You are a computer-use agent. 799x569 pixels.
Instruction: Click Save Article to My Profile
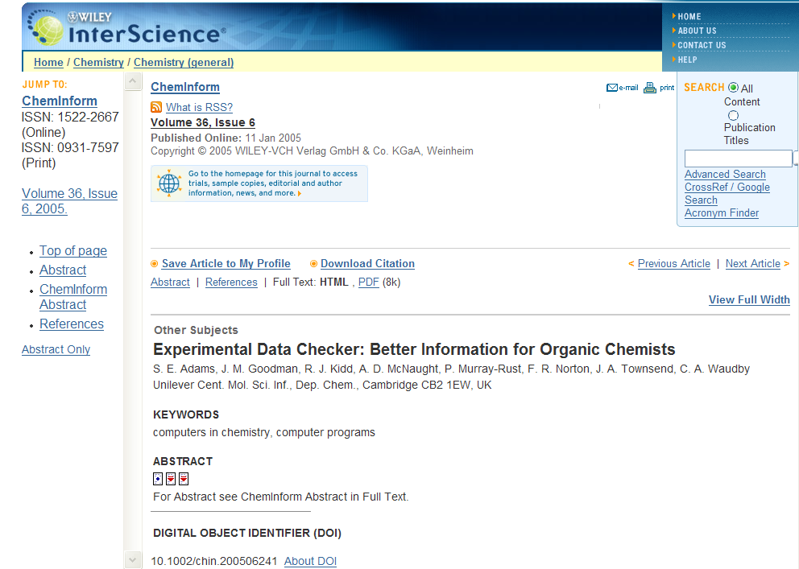point(226,264)
